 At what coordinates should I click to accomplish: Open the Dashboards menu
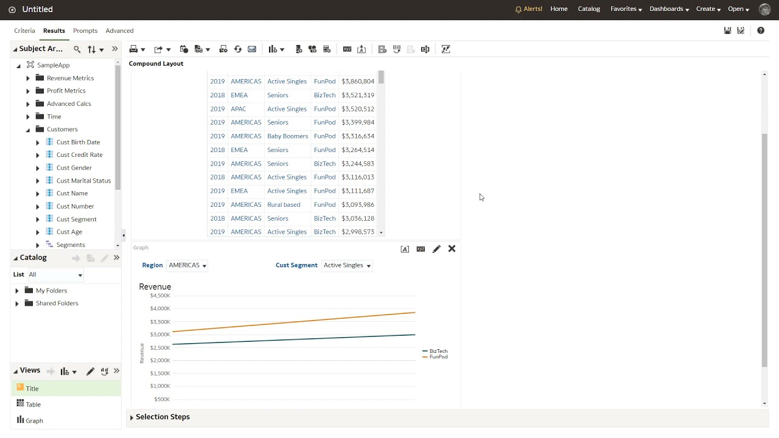[x=669, y=9]
